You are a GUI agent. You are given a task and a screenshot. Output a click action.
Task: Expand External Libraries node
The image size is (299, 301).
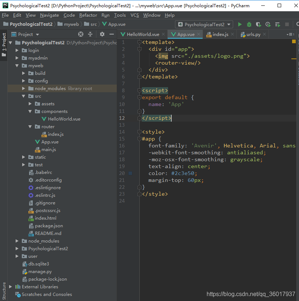coord(11,287)
